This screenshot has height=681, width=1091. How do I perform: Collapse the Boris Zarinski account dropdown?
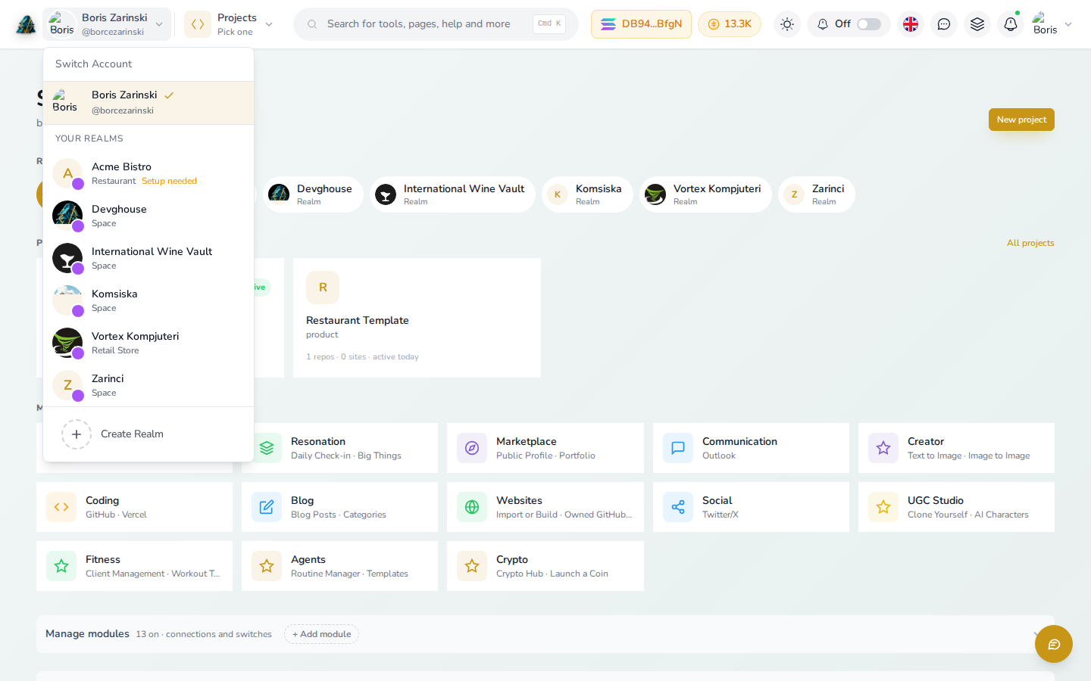[x=107, y=24]
